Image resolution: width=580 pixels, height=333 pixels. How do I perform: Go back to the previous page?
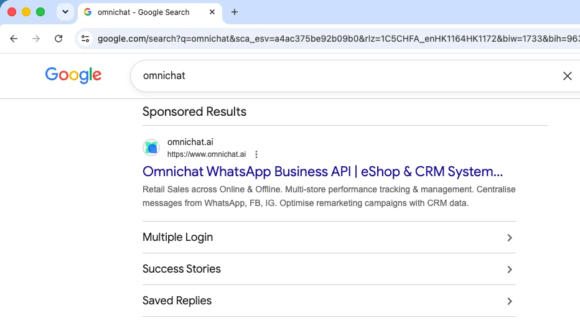pos(14,39)
